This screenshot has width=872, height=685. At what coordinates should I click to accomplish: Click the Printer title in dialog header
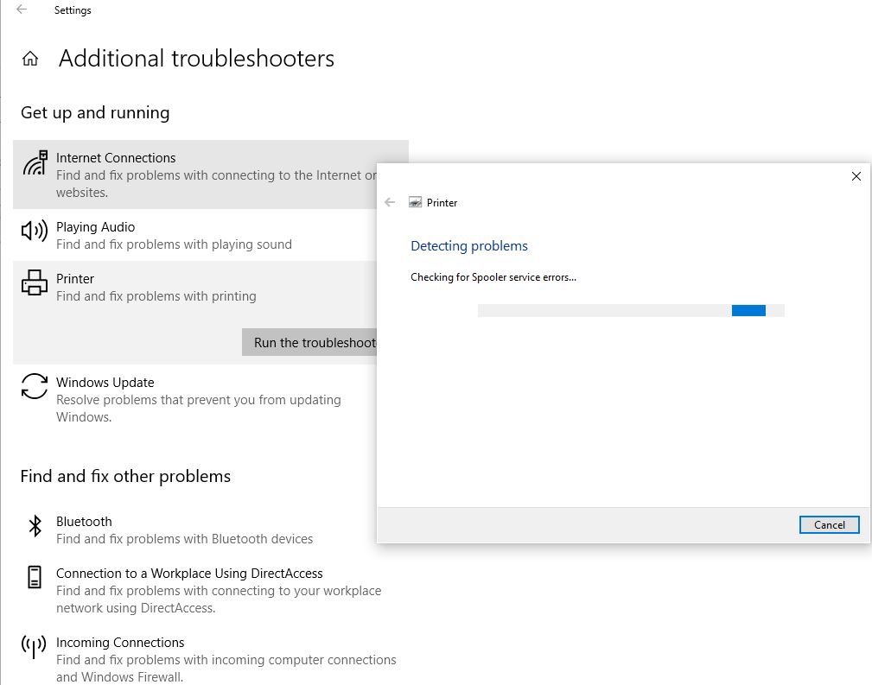[442, 203]
